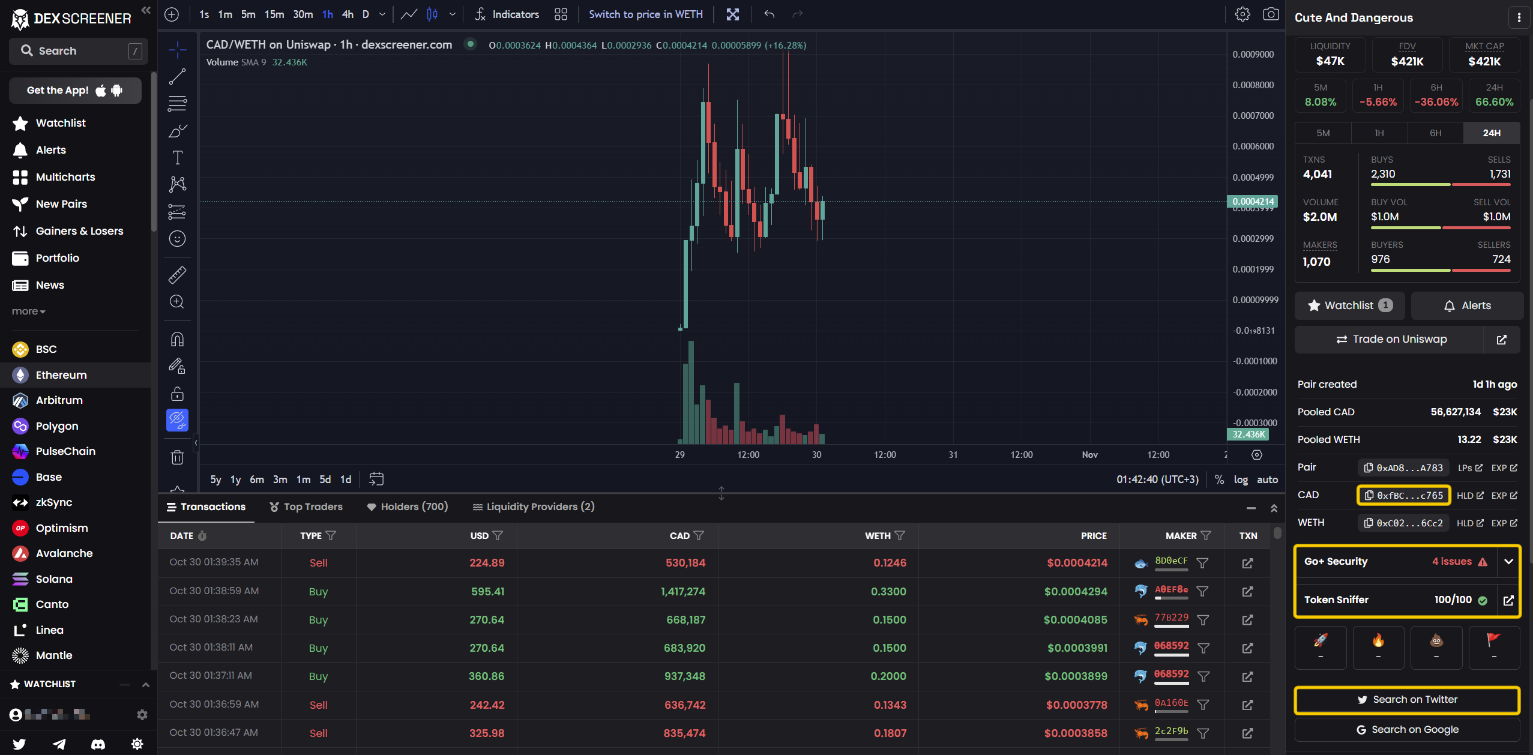
Task: Toggle the light theme sun icon
Action: pyautogui.click(x=137, y=744)
